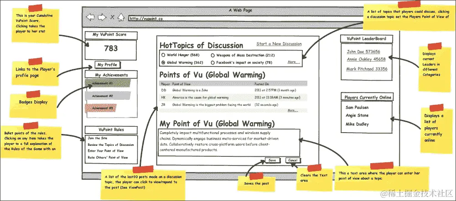Click the Posted On column header

(262, 83)
